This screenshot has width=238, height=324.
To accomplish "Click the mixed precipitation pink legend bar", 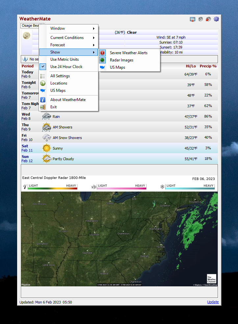I will [121, 189].
